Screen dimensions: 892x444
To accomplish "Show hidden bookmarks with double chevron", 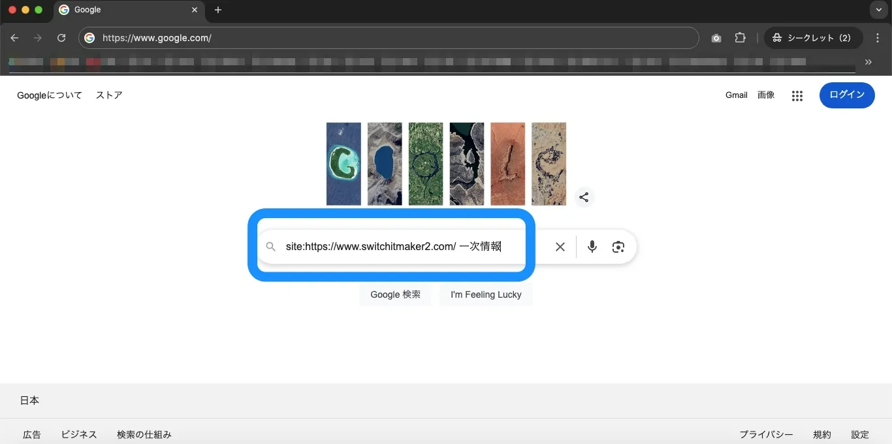I will [x=868, y=62].
